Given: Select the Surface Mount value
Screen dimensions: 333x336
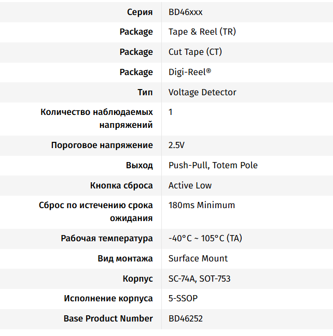Looking at the screenshot, I should (198, 258).
